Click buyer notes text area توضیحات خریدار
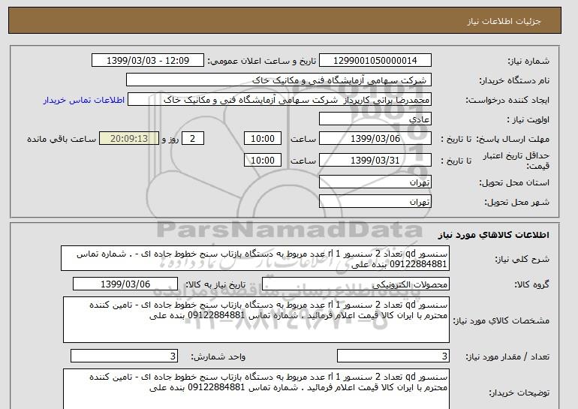The image size is (578, 409). tap(256, 389)
